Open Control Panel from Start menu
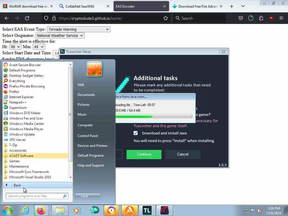This screenshot has height=216, width=288. click(x=88, y=136)
